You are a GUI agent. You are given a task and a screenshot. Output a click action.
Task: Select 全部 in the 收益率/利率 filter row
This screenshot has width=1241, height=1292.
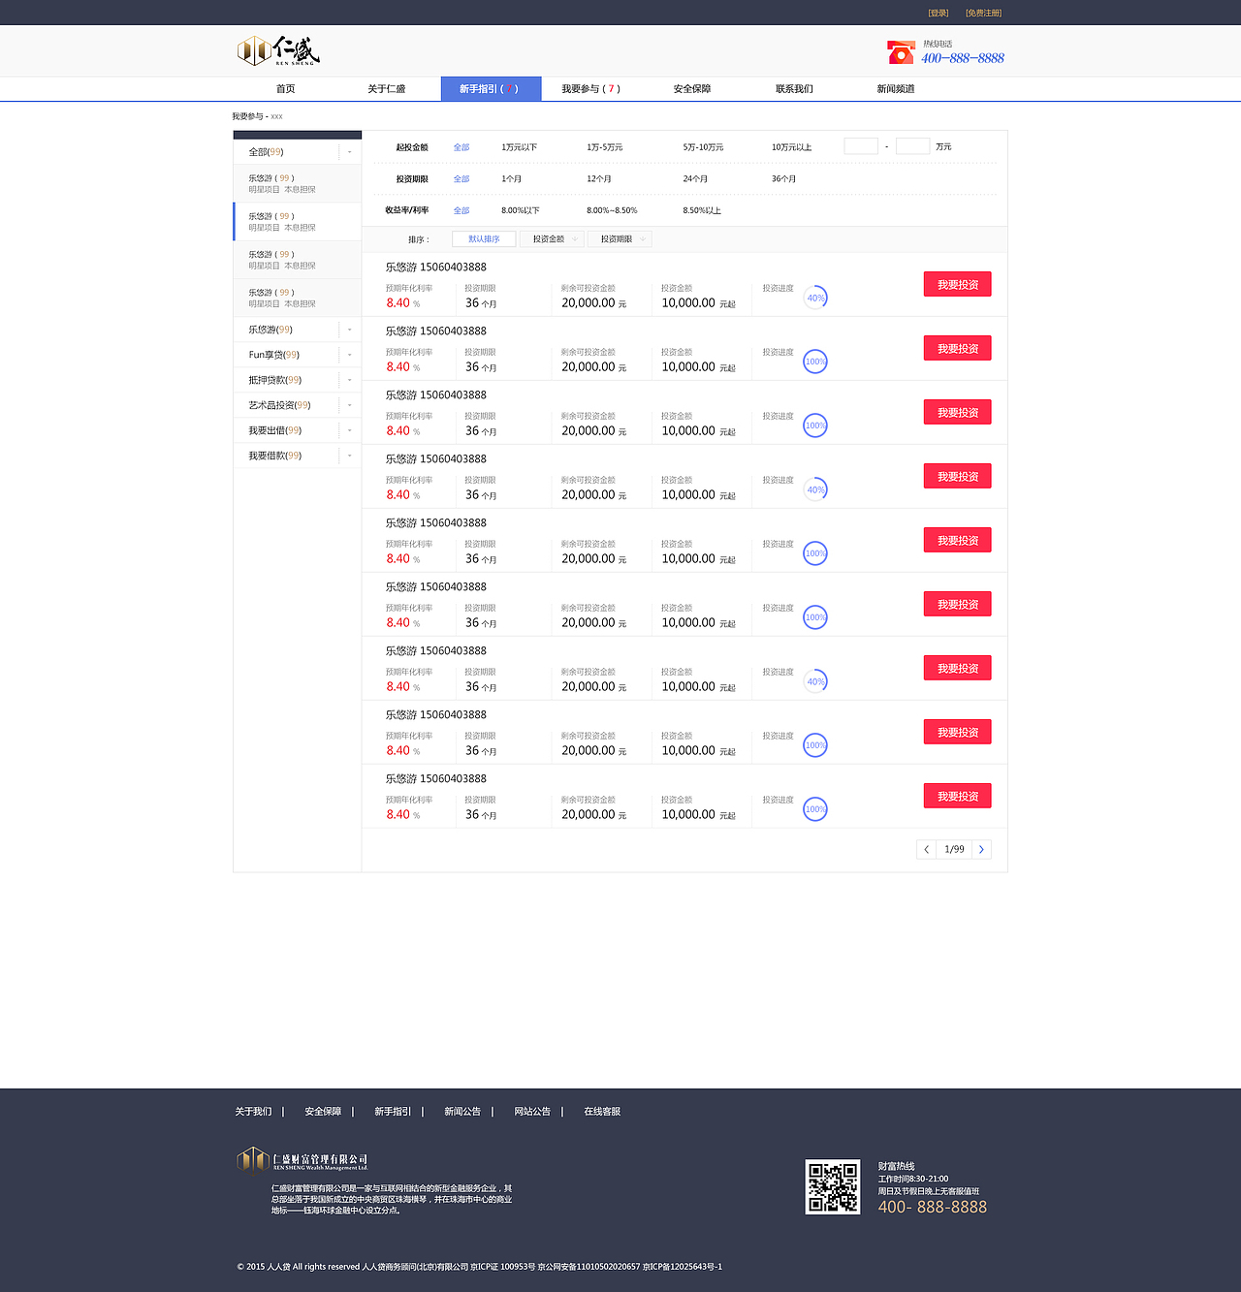pyautogui.click(x=461, y=210)
